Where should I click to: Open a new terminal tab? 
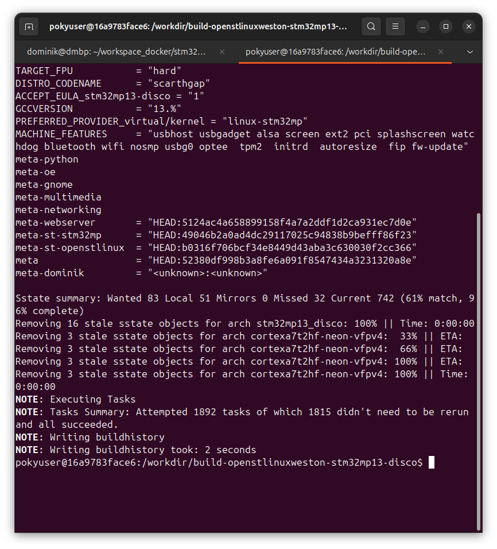tap(29, 26)
